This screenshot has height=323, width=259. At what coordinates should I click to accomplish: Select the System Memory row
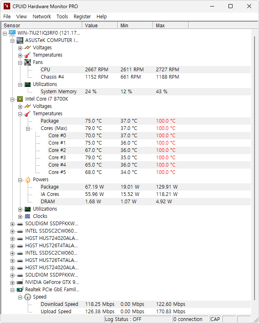(x=145, y=92)
